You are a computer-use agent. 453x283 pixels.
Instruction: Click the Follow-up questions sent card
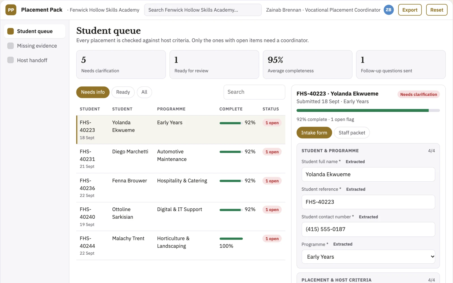pos(401,65)
